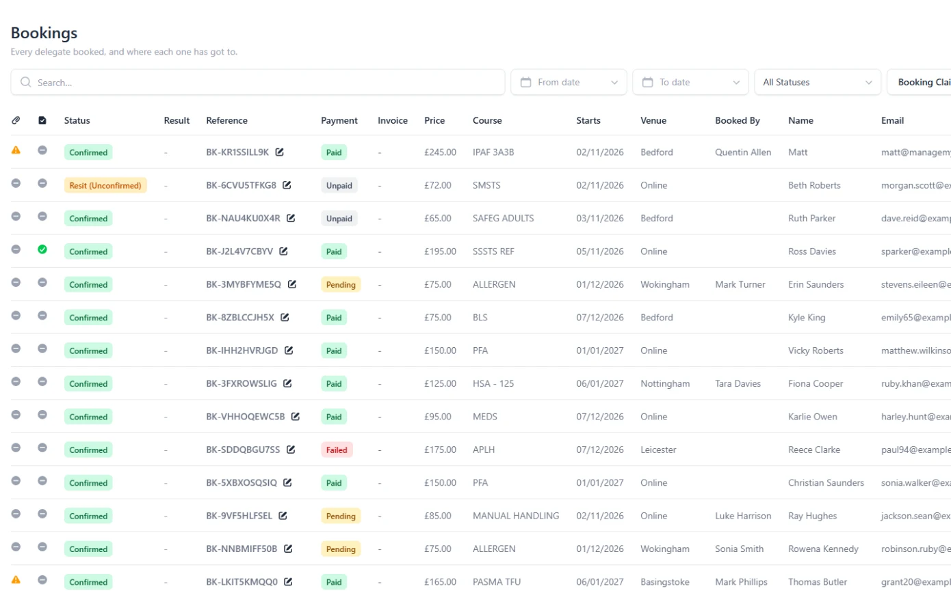Select the name 'Christian Saunders'

pyautogui.click(x=826, y=483)
